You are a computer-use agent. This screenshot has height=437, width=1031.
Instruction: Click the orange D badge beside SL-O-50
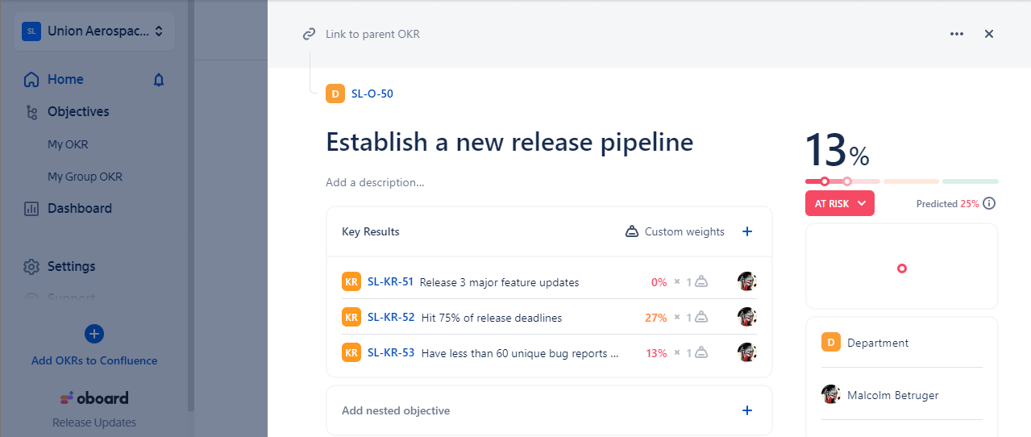point(335,94)
